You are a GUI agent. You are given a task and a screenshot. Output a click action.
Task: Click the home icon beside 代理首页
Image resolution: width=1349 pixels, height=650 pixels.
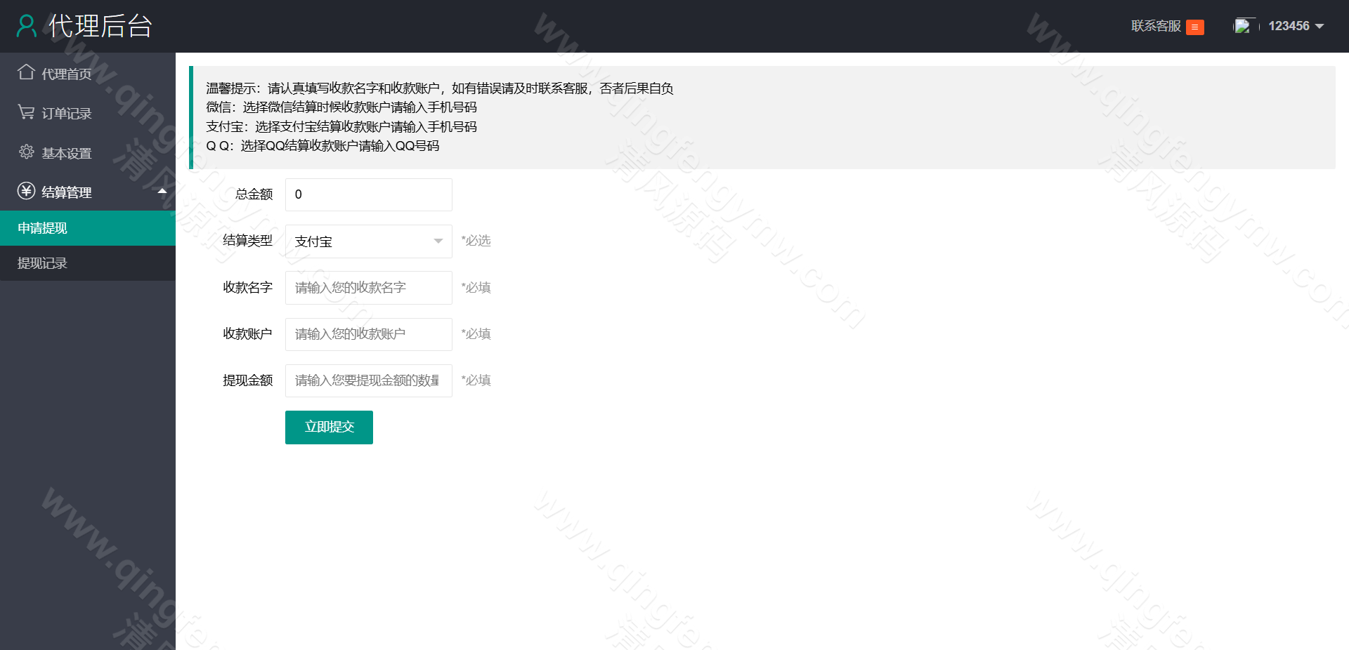point(26,72)
